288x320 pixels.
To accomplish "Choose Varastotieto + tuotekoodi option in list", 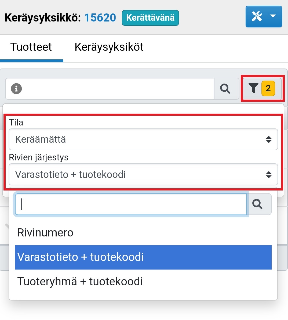I will coord(81,257).
